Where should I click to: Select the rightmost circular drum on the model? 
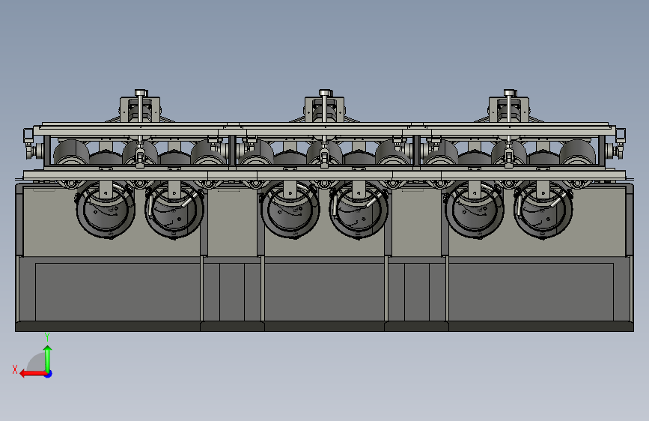543,210
